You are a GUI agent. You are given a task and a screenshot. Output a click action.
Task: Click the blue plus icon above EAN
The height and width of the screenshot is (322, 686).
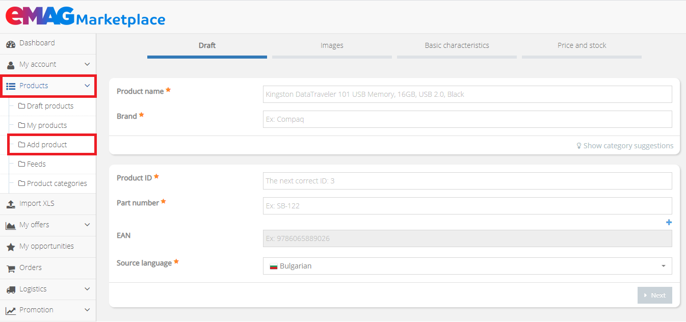pos(669,222)
